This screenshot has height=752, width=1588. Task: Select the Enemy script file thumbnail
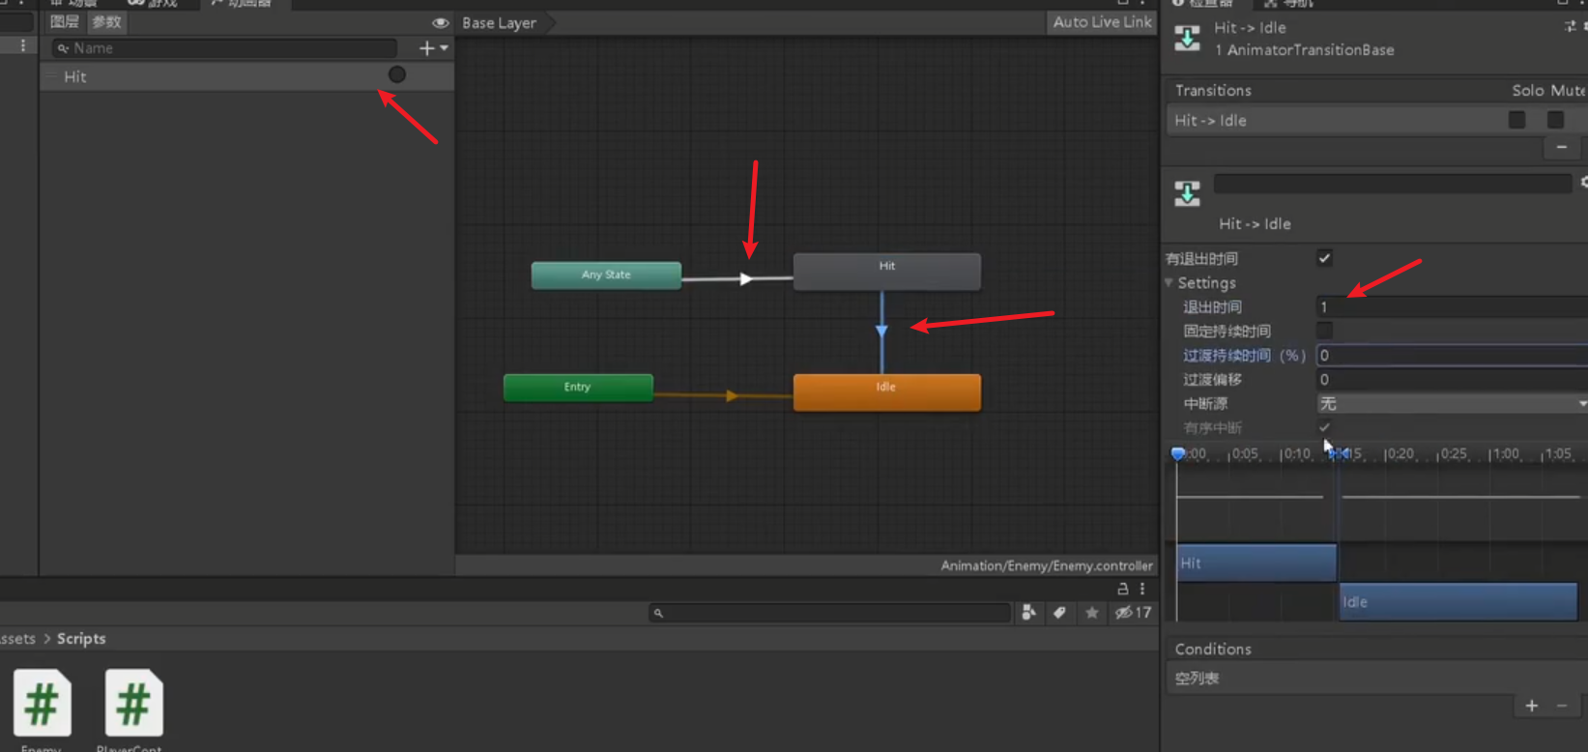42,703
